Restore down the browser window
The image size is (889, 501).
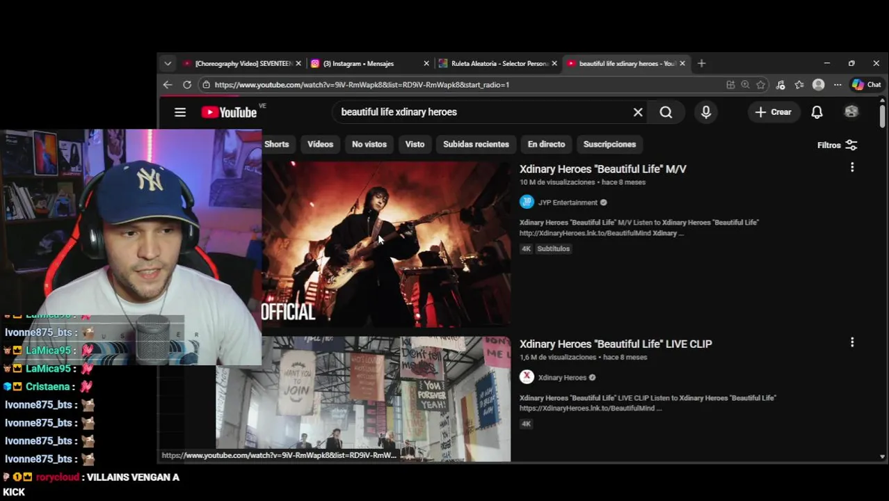coord(851,63)
